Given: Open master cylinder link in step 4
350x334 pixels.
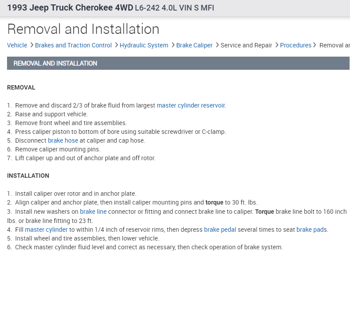Looking at the screenshot, I should coord(46,230).
